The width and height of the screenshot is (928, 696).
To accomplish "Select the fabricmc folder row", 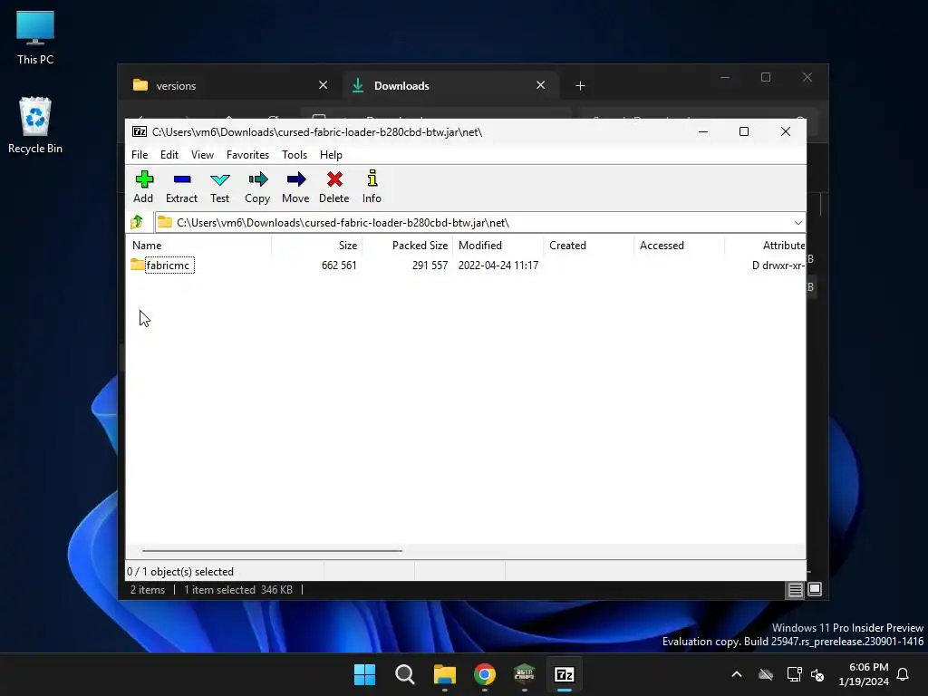I will click(465, 266).
